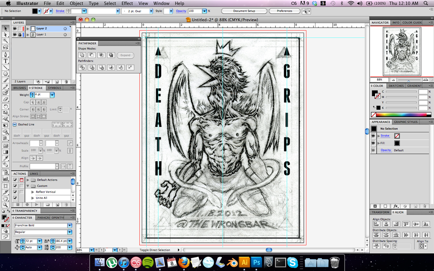Select the Zoom magnifier tool

(6, 205)
